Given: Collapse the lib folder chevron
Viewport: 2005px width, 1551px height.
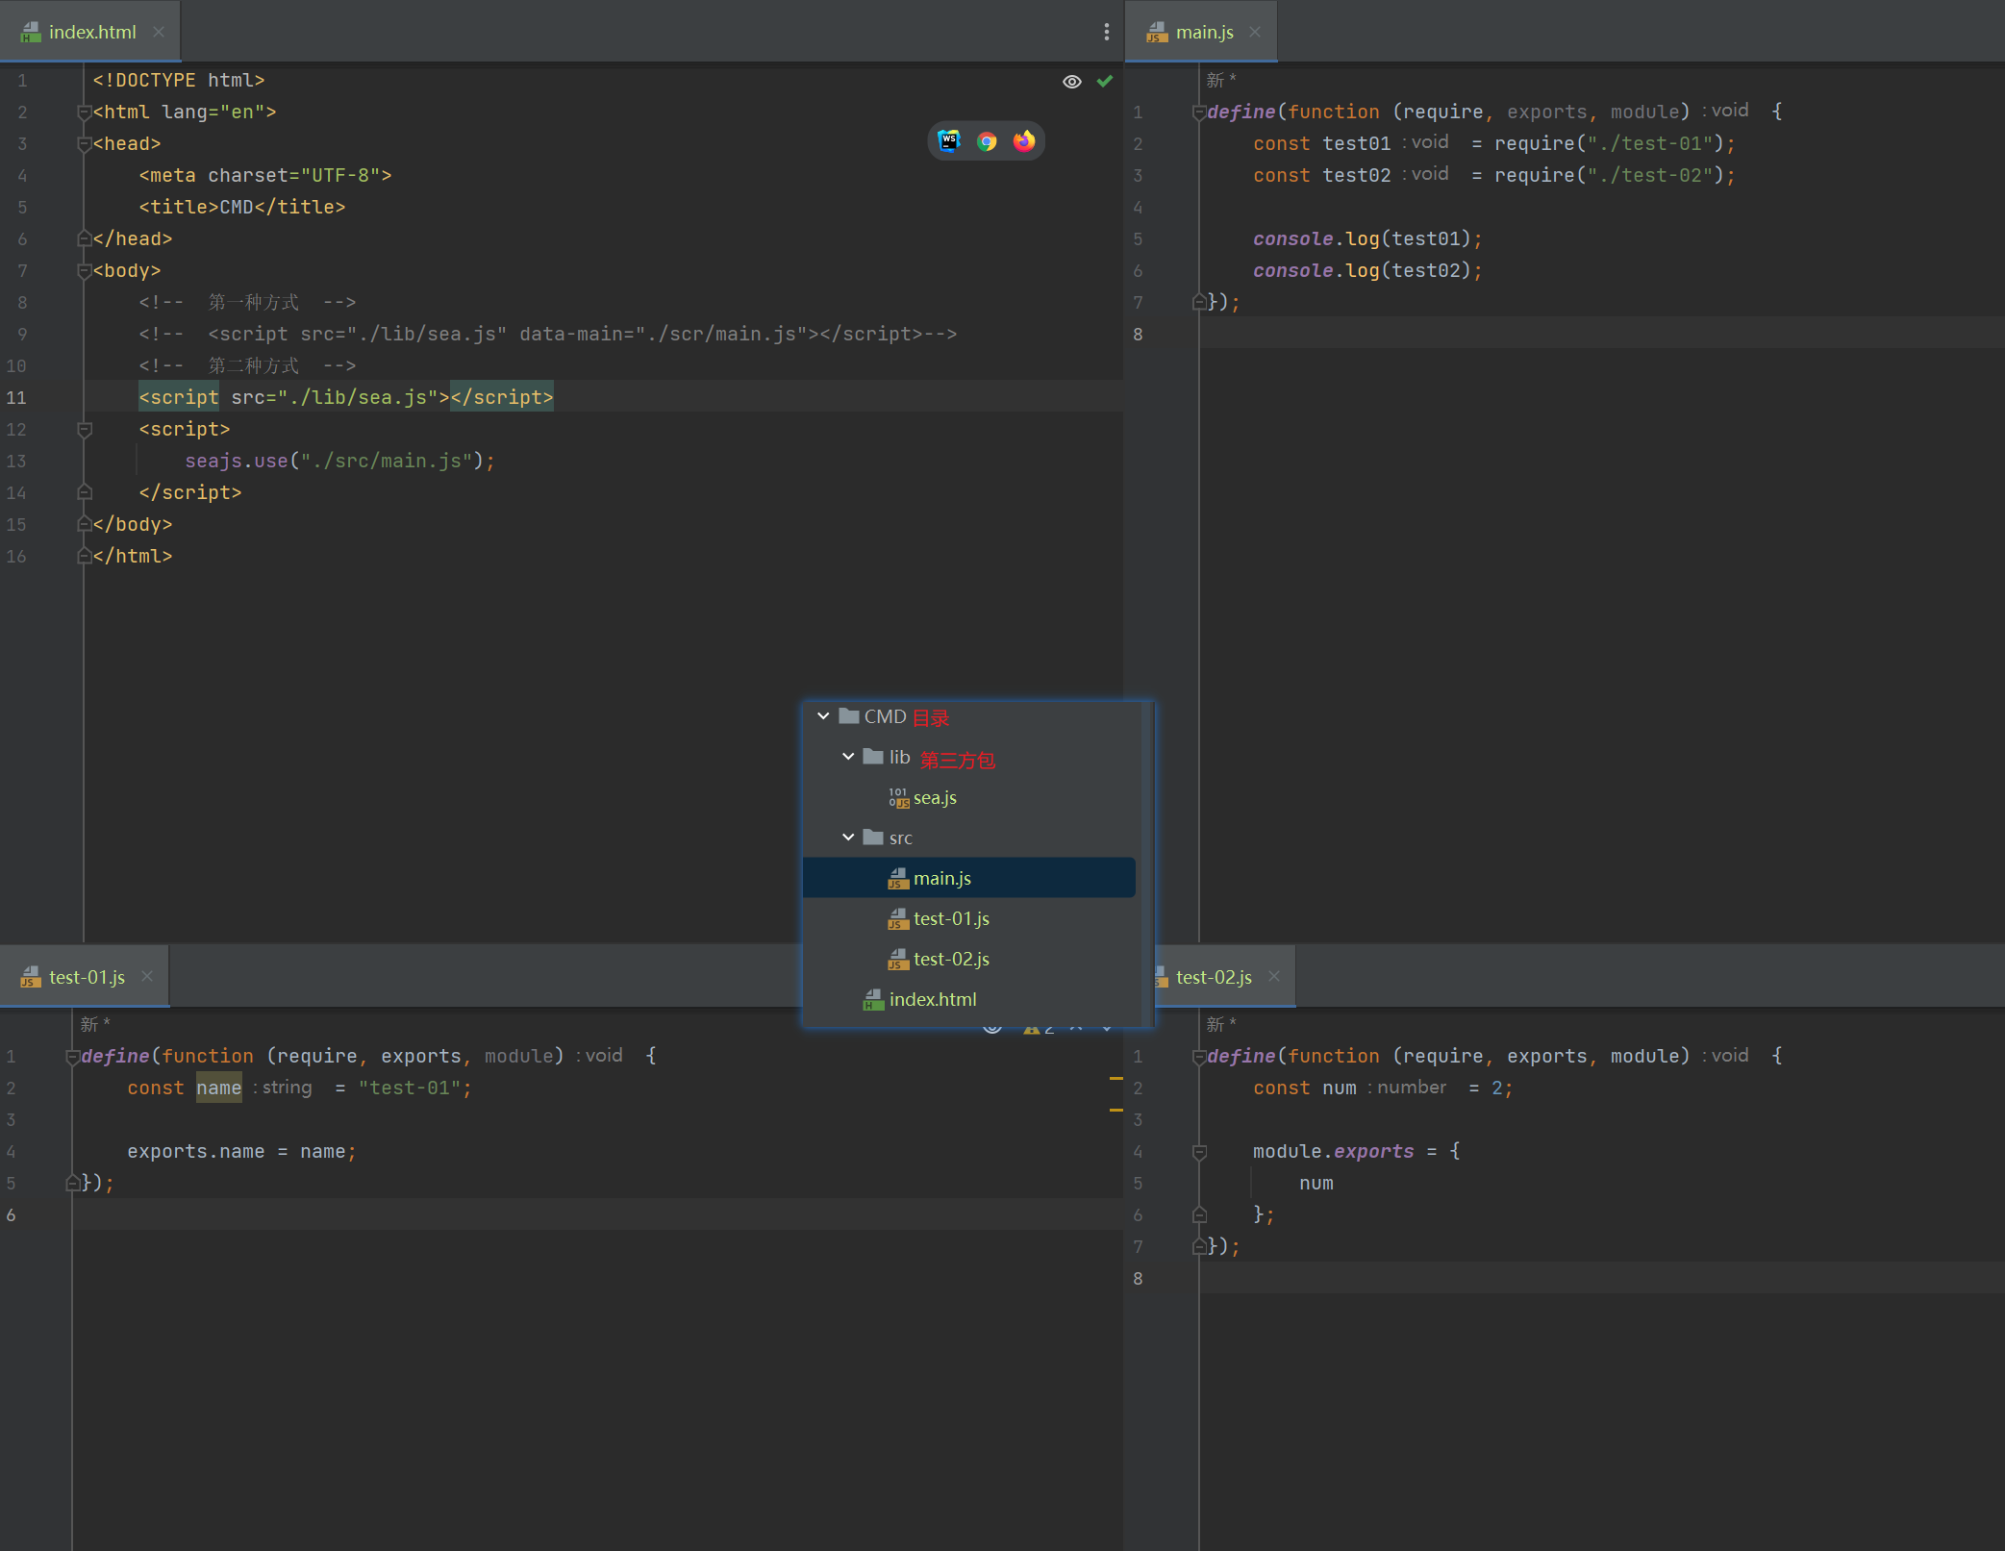Looking at the screenshot, I should (848, 757).
